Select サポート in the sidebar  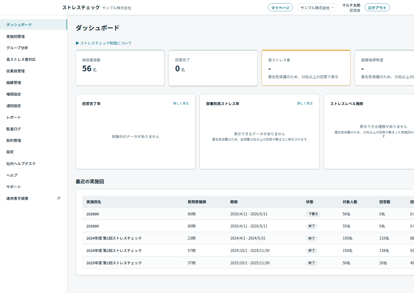click(x=33, y=187)
